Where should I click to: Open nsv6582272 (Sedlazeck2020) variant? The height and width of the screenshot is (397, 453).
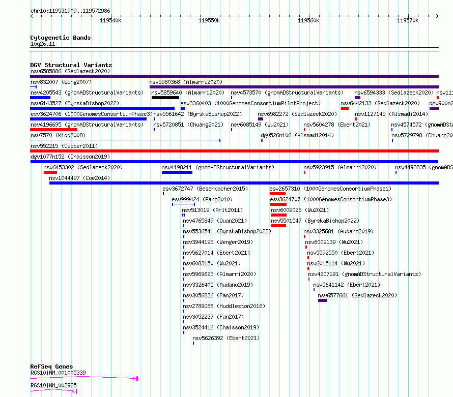coord(297,114)
